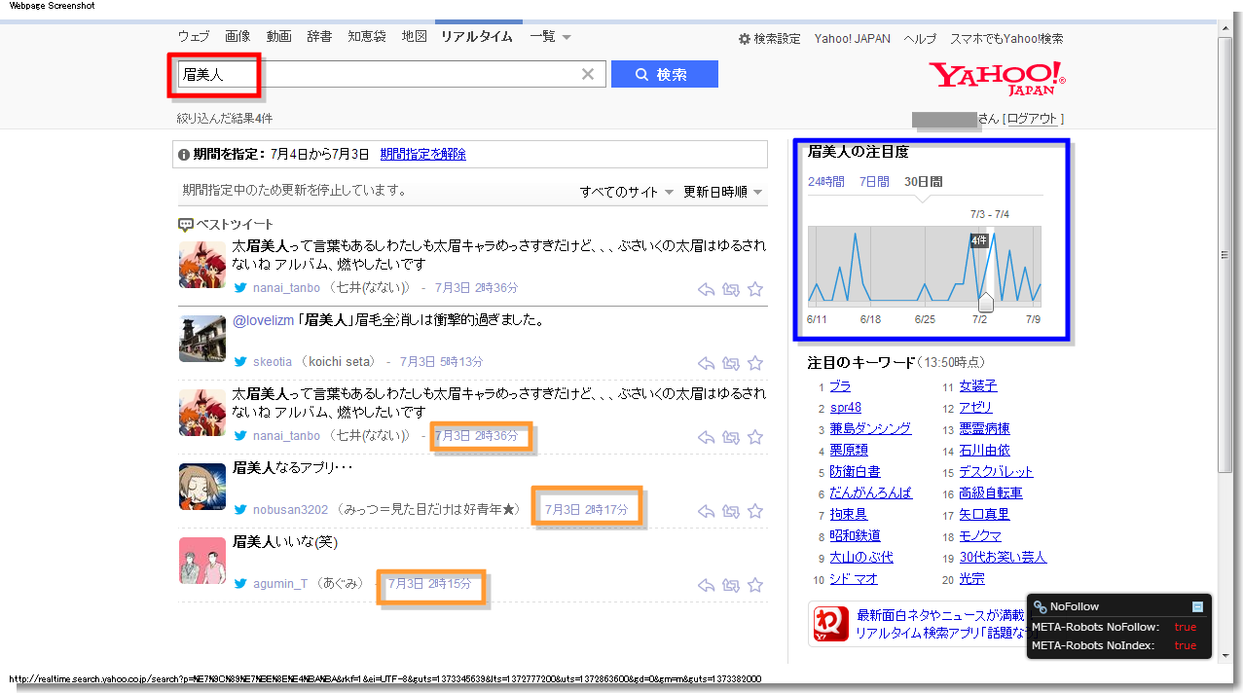The width and height of the screenshot is (1243, 693).
Task: Retweet icon on nobusan3202 tweet
Action: [731, 511]
